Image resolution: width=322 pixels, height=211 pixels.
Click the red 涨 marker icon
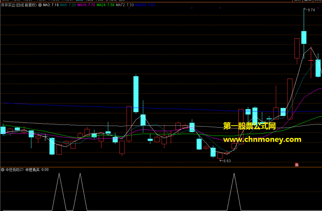[x=297, y=165]
